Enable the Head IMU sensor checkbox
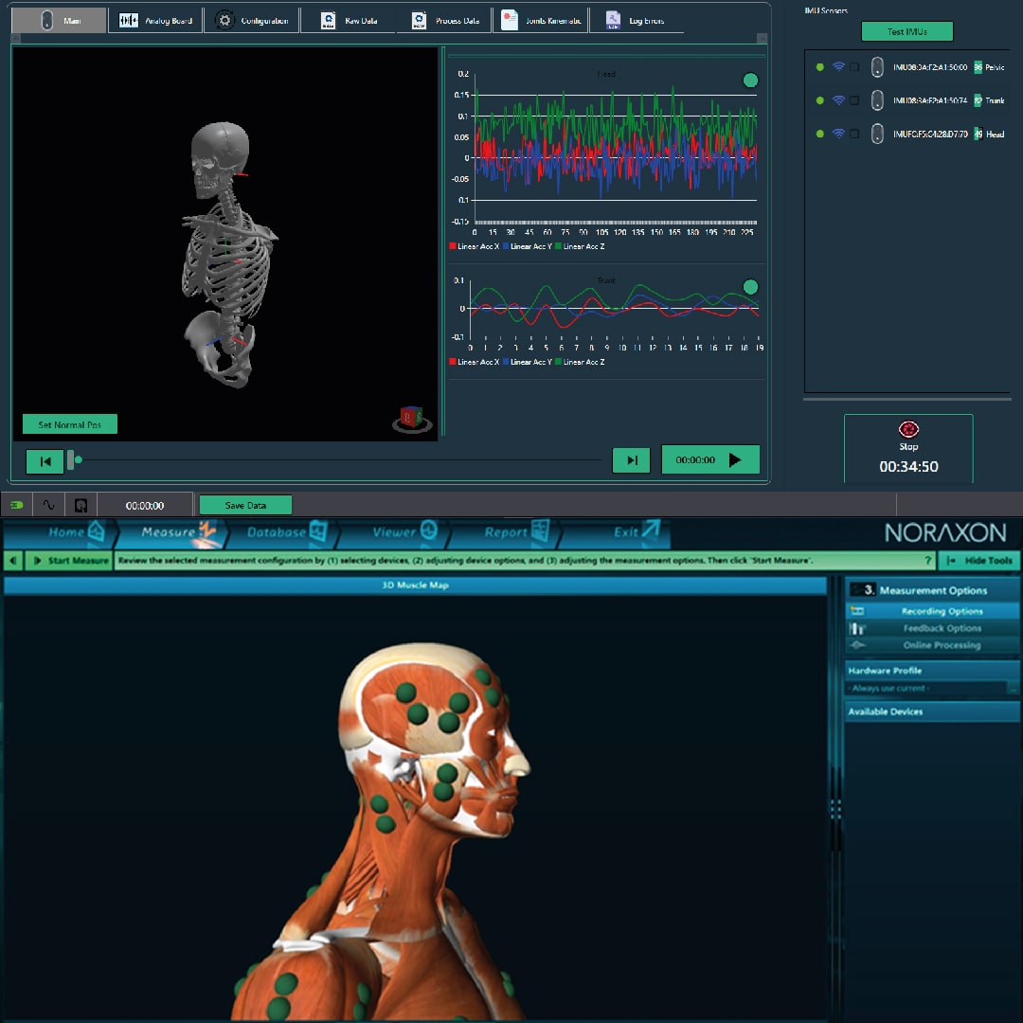This screenshot has height=1023, width=1023. 854,134
